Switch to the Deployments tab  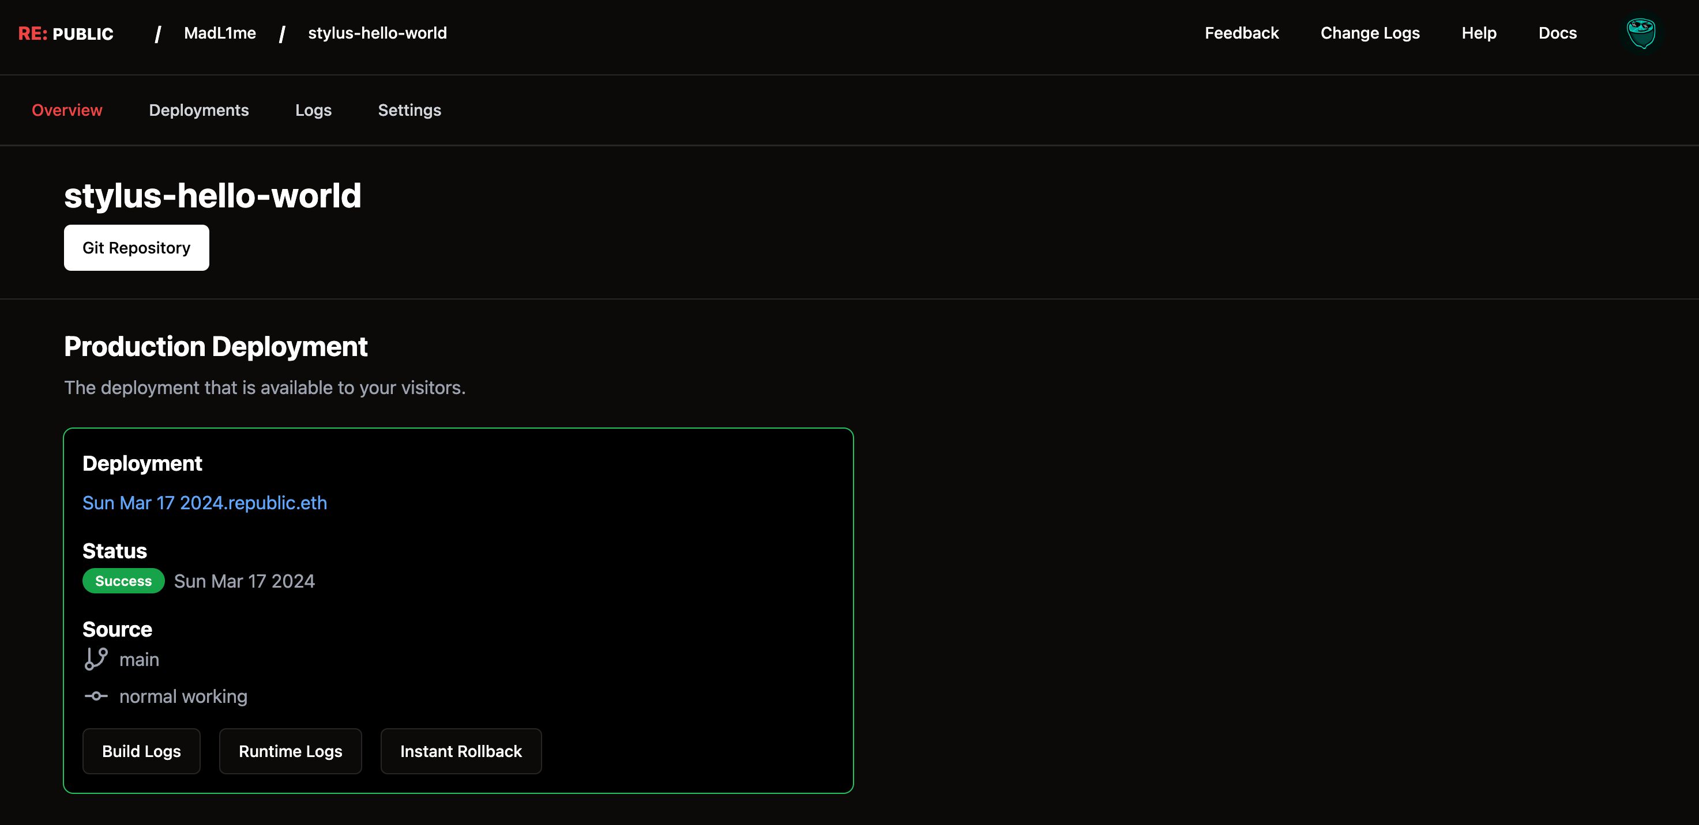tap(198, 110)
